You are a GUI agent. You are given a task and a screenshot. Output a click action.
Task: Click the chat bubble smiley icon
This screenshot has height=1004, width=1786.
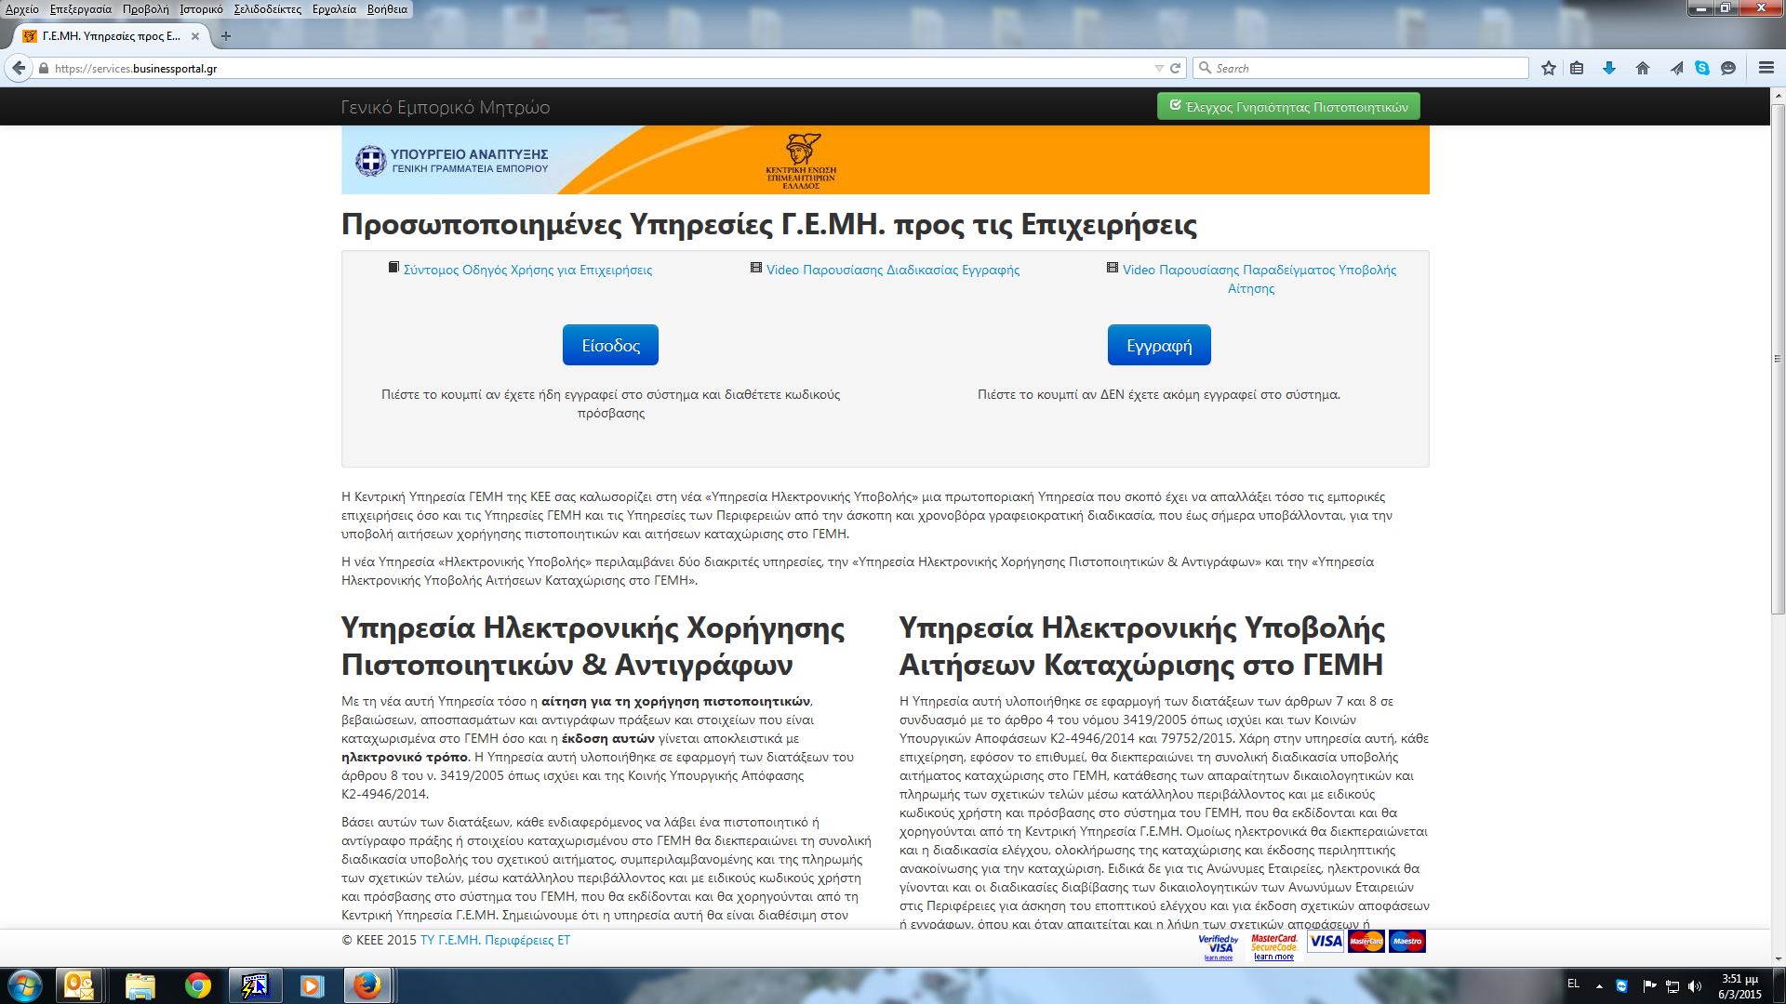tap(1728, 68)
